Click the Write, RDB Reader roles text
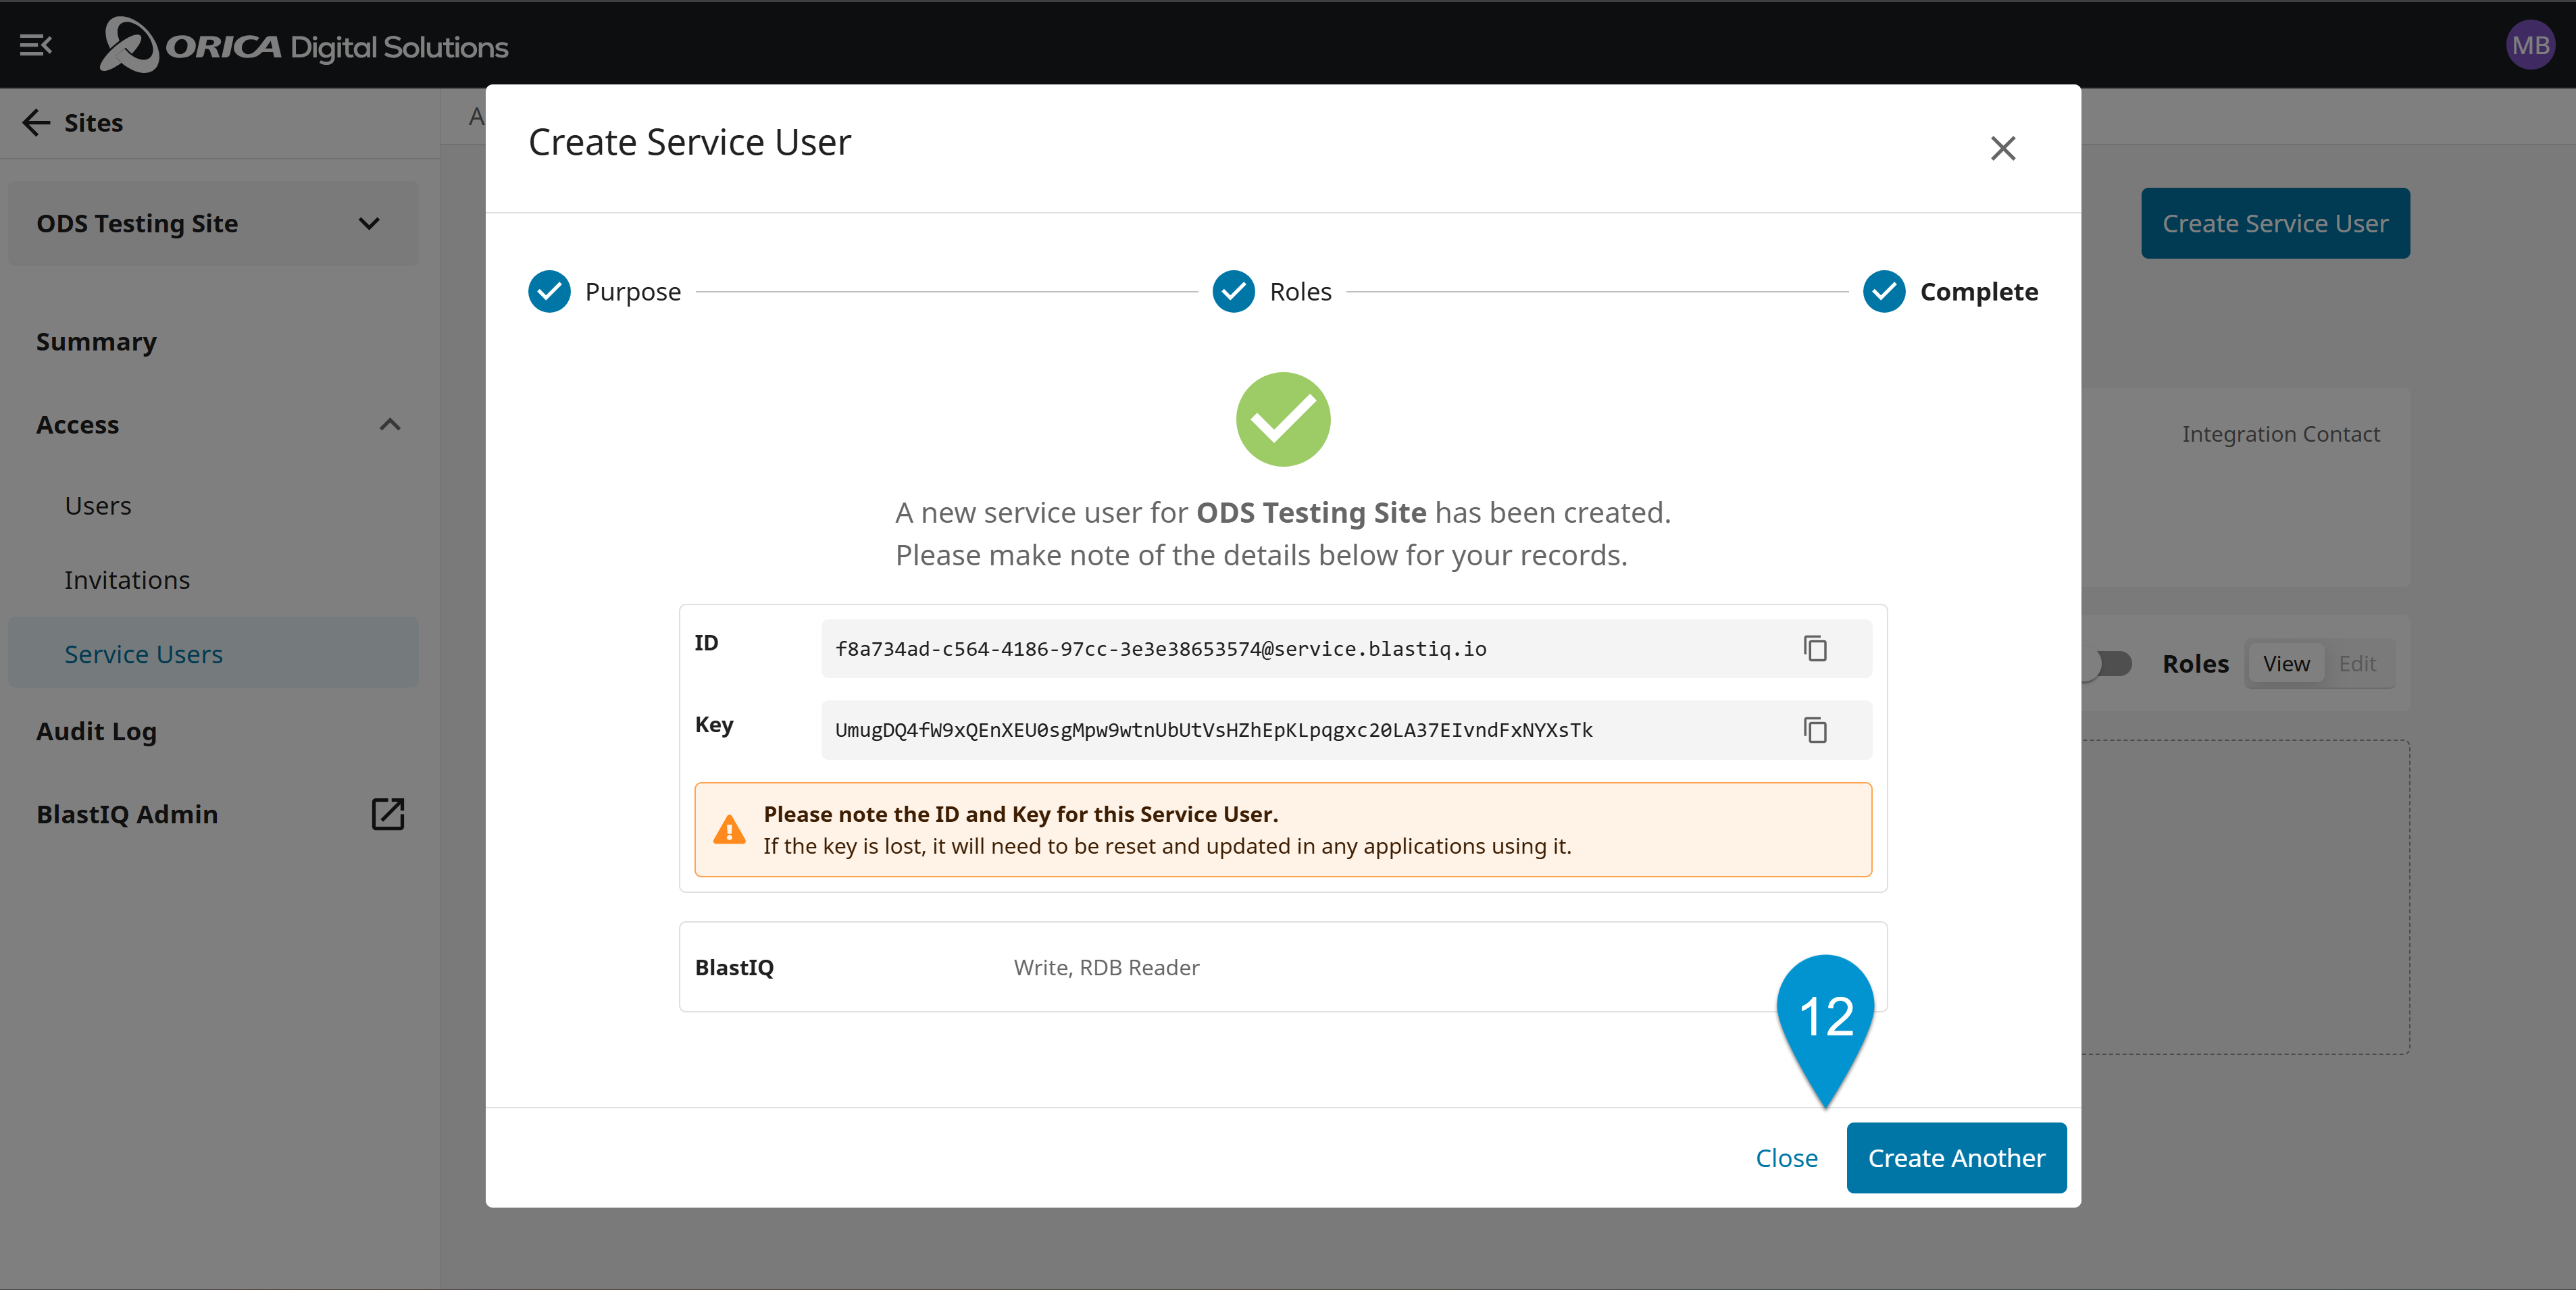Screen dimensions: 2576x1290 pos(1106,968)
